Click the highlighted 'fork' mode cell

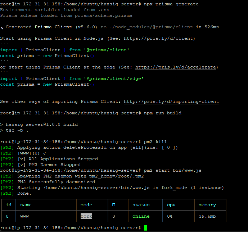click(x=86, y=216)
